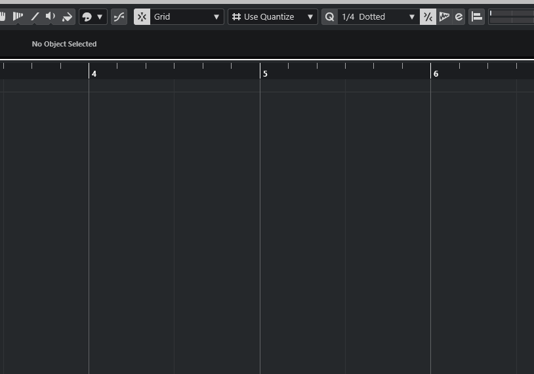The image size is (534, 374).
Task: Open the Grid snap type dropdown
Action: (186, 16)
